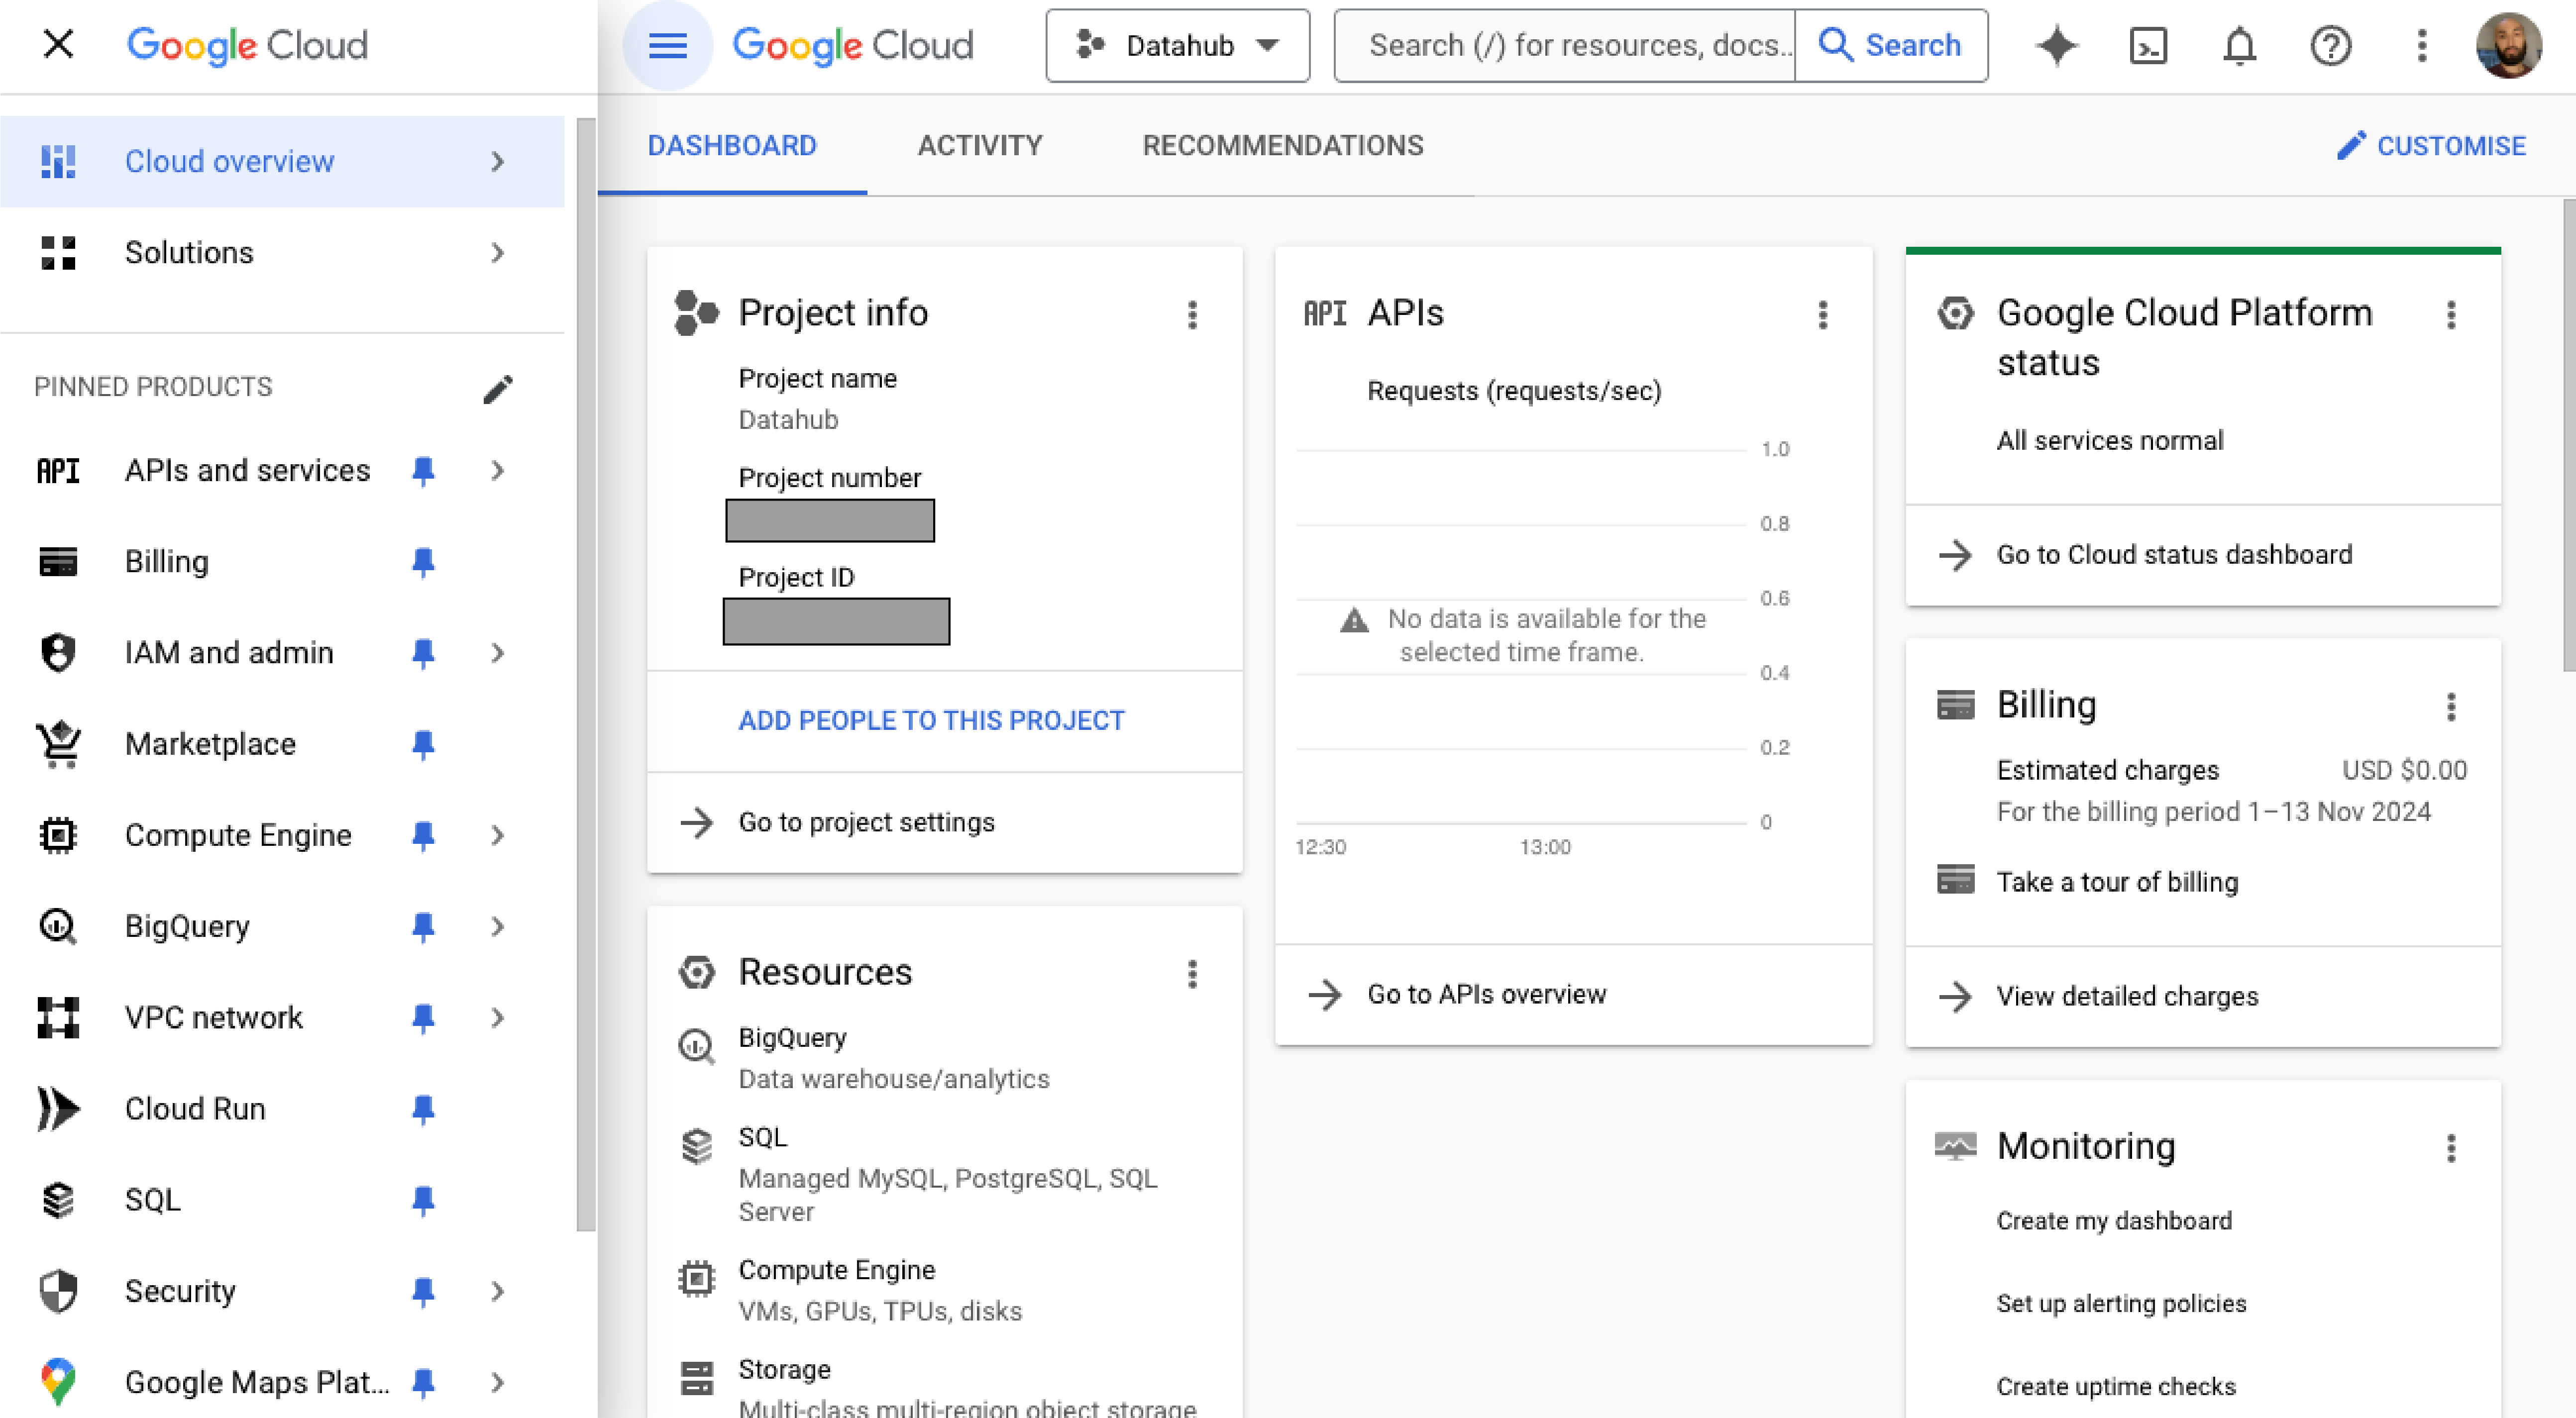Select Cloud overview in sidebar
Screen dimensions: 2576x1418
point(282,162)
